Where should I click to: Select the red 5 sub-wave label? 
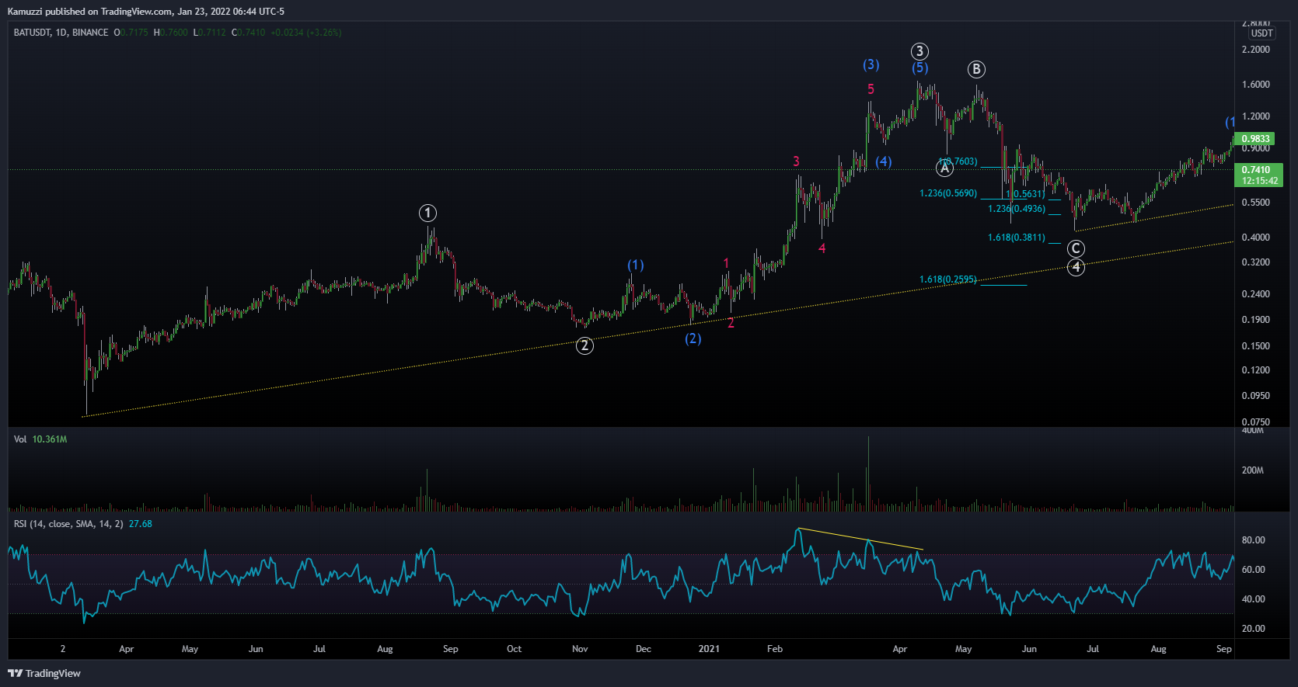[871, 89]
